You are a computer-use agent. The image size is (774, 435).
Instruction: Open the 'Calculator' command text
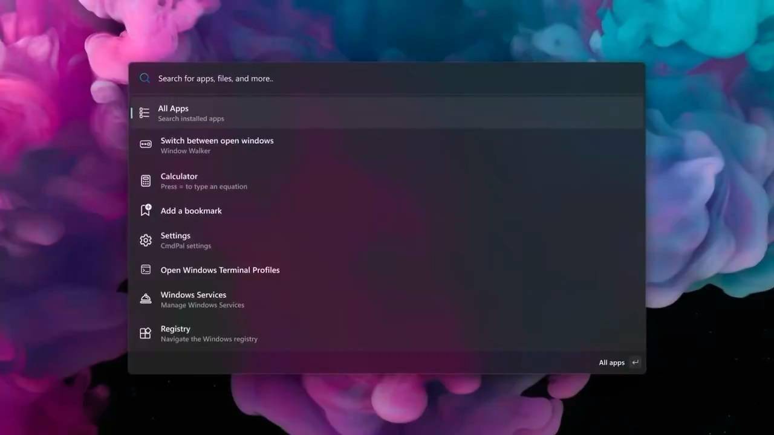tap(179, 176)
